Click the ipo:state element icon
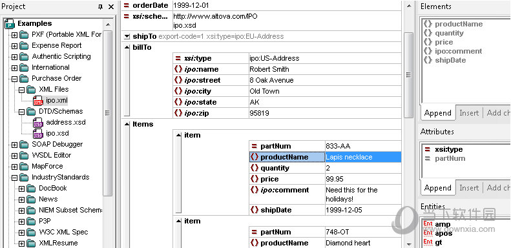This screenshot has height=248, width=511. 178,102
